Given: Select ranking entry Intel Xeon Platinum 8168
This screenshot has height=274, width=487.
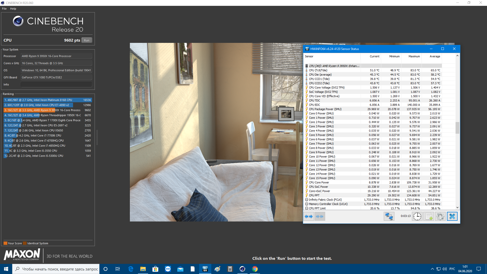Looking at the screenshot, I should click(48, 100).
